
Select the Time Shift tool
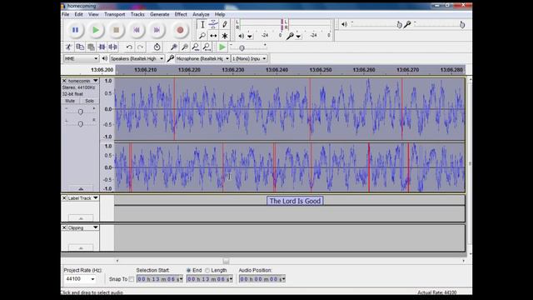(213, 35)
